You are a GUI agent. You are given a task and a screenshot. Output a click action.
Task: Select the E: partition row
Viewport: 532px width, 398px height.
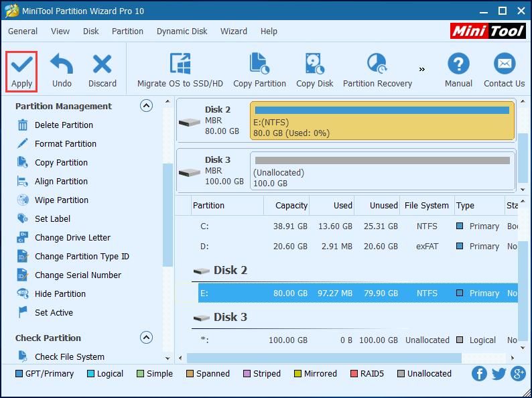(358, 293)
